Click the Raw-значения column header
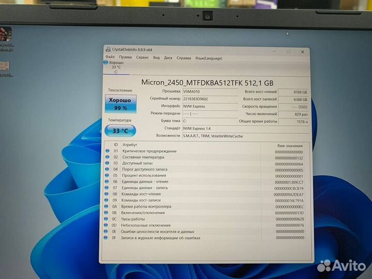The image size is (372, 279). click(289, 145)
